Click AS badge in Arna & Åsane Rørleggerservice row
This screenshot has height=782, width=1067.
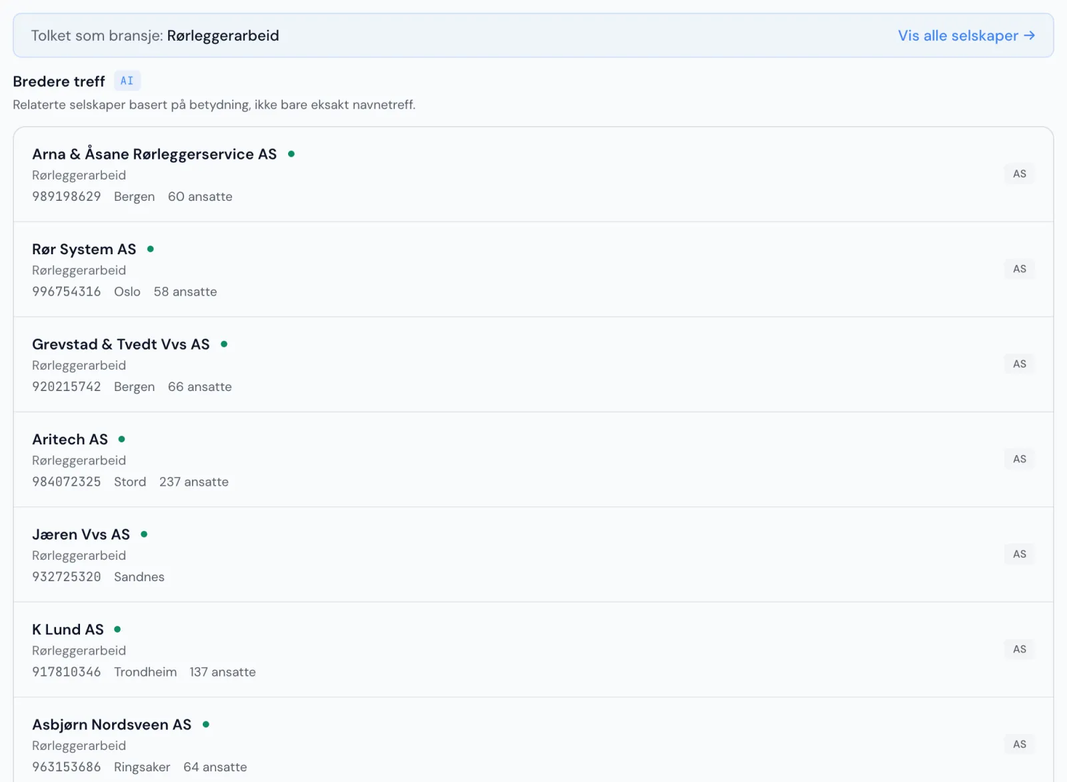pyautogui.click(x=1020, y=174)
